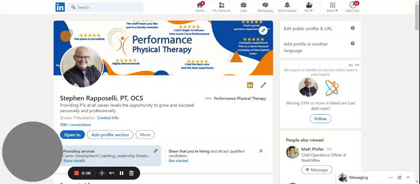Open the Work apps dropdown
420x184 pixels.
[332, 7]
